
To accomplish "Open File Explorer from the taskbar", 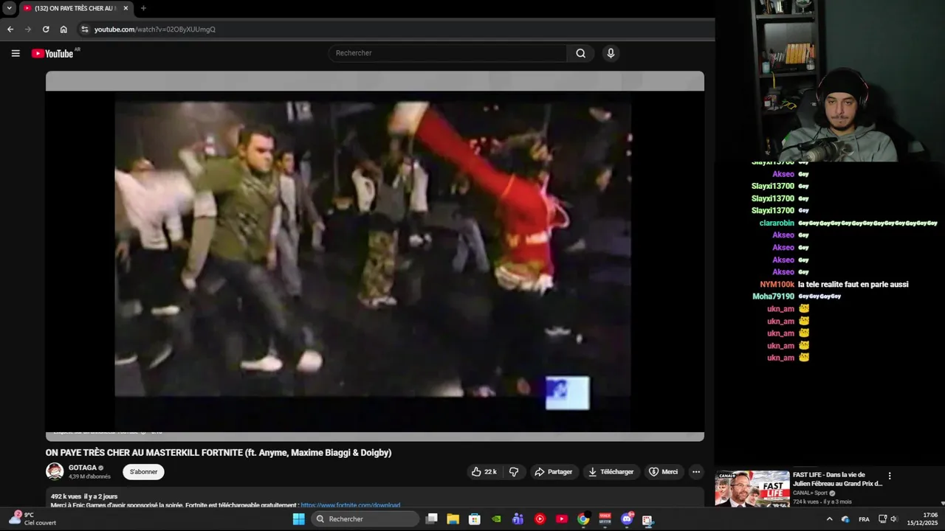I will [x=453, y=519].
